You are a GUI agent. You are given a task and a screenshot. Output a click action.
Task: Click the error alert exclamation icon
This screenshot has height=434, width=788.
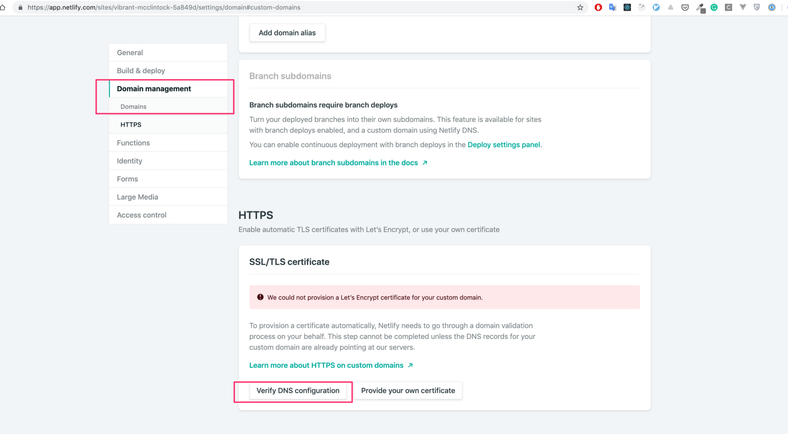pos(261,297)
